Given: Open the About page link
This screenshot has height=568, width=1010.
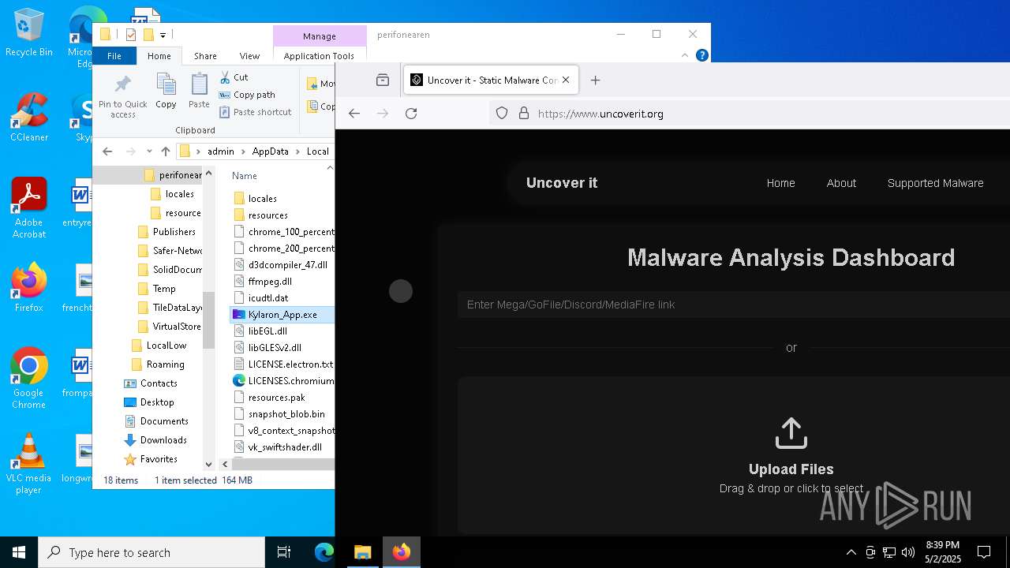Looking at the screenshot, I should pyautogui.click(x=841, y=183).
